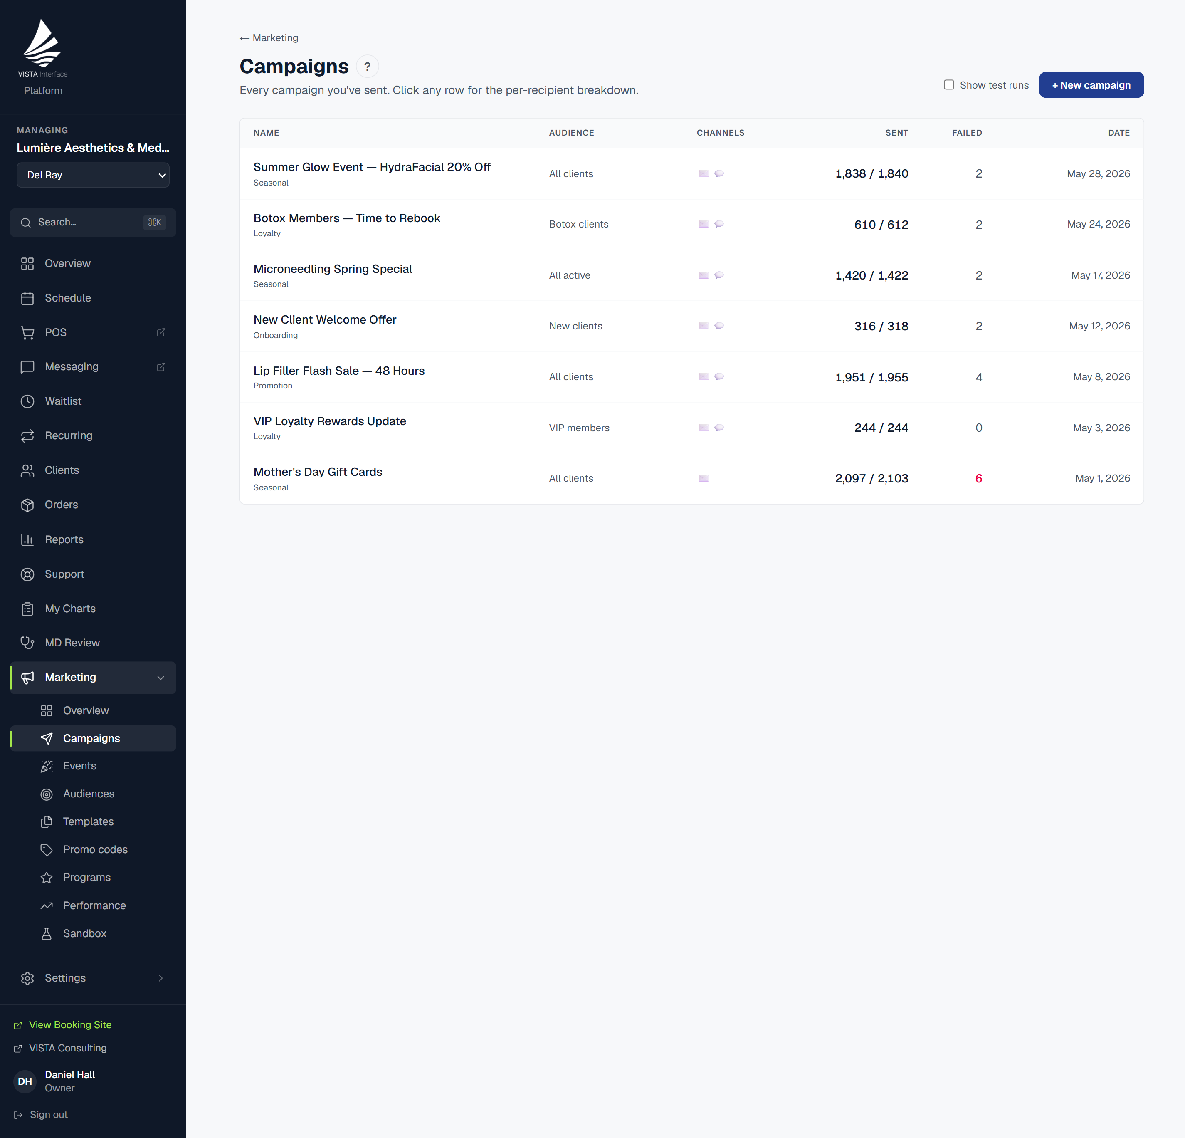Open the VIP Loyalty Rewards Update campaign
This screenshot has width=1185, height=1138.
[691, 428]
